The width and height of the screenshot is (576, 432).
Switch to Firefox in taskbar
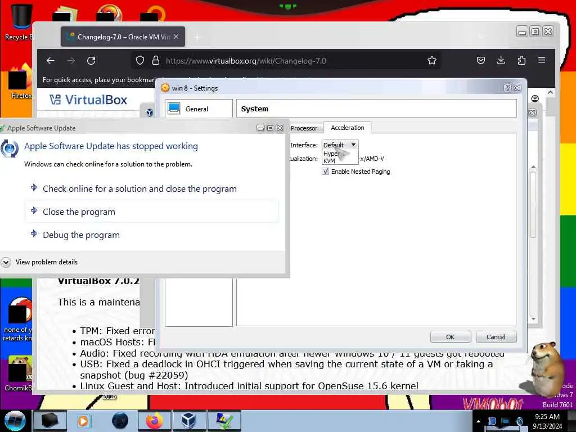tap(155, 421)
